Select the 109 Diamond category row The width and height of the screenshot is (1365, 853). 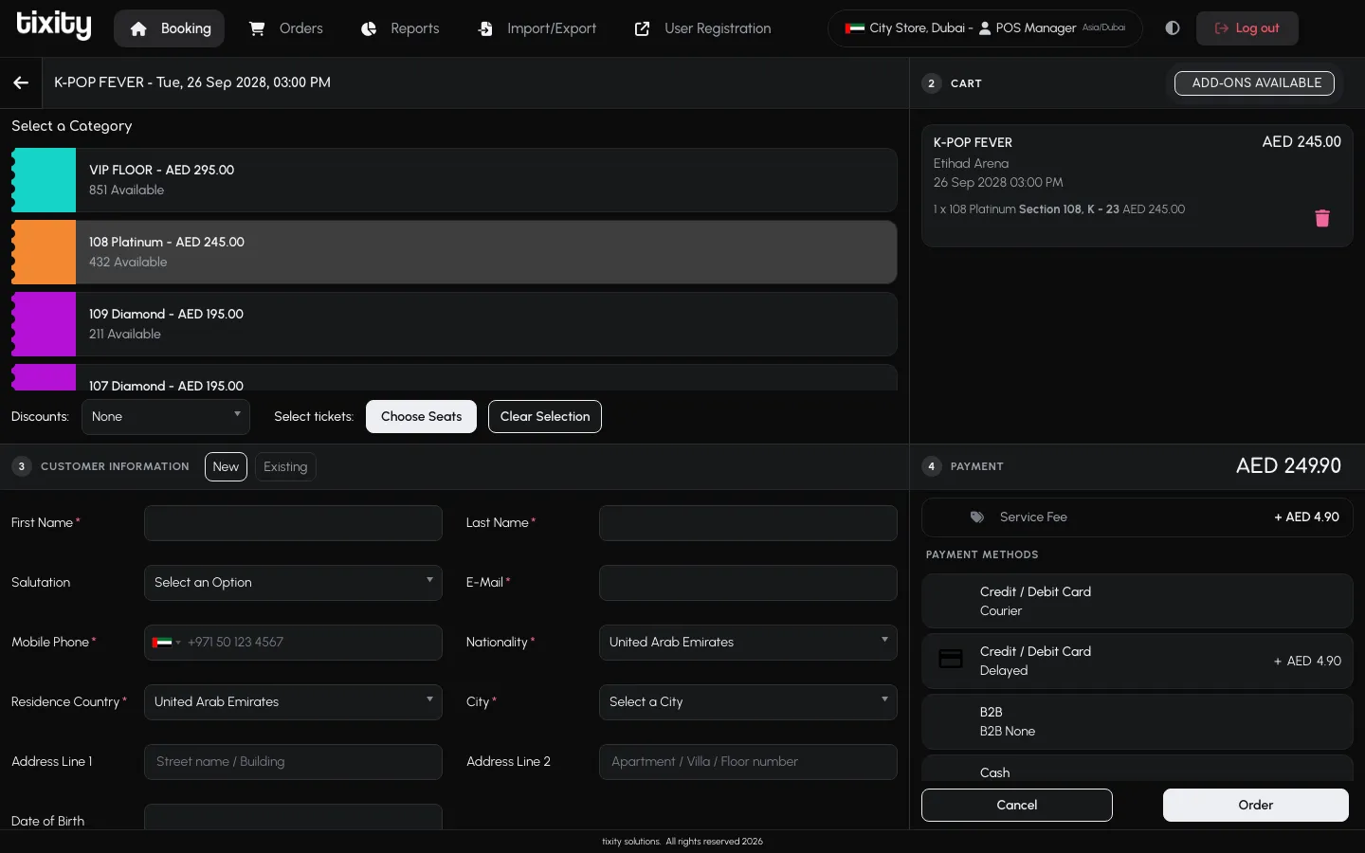(x=454, y=324)
